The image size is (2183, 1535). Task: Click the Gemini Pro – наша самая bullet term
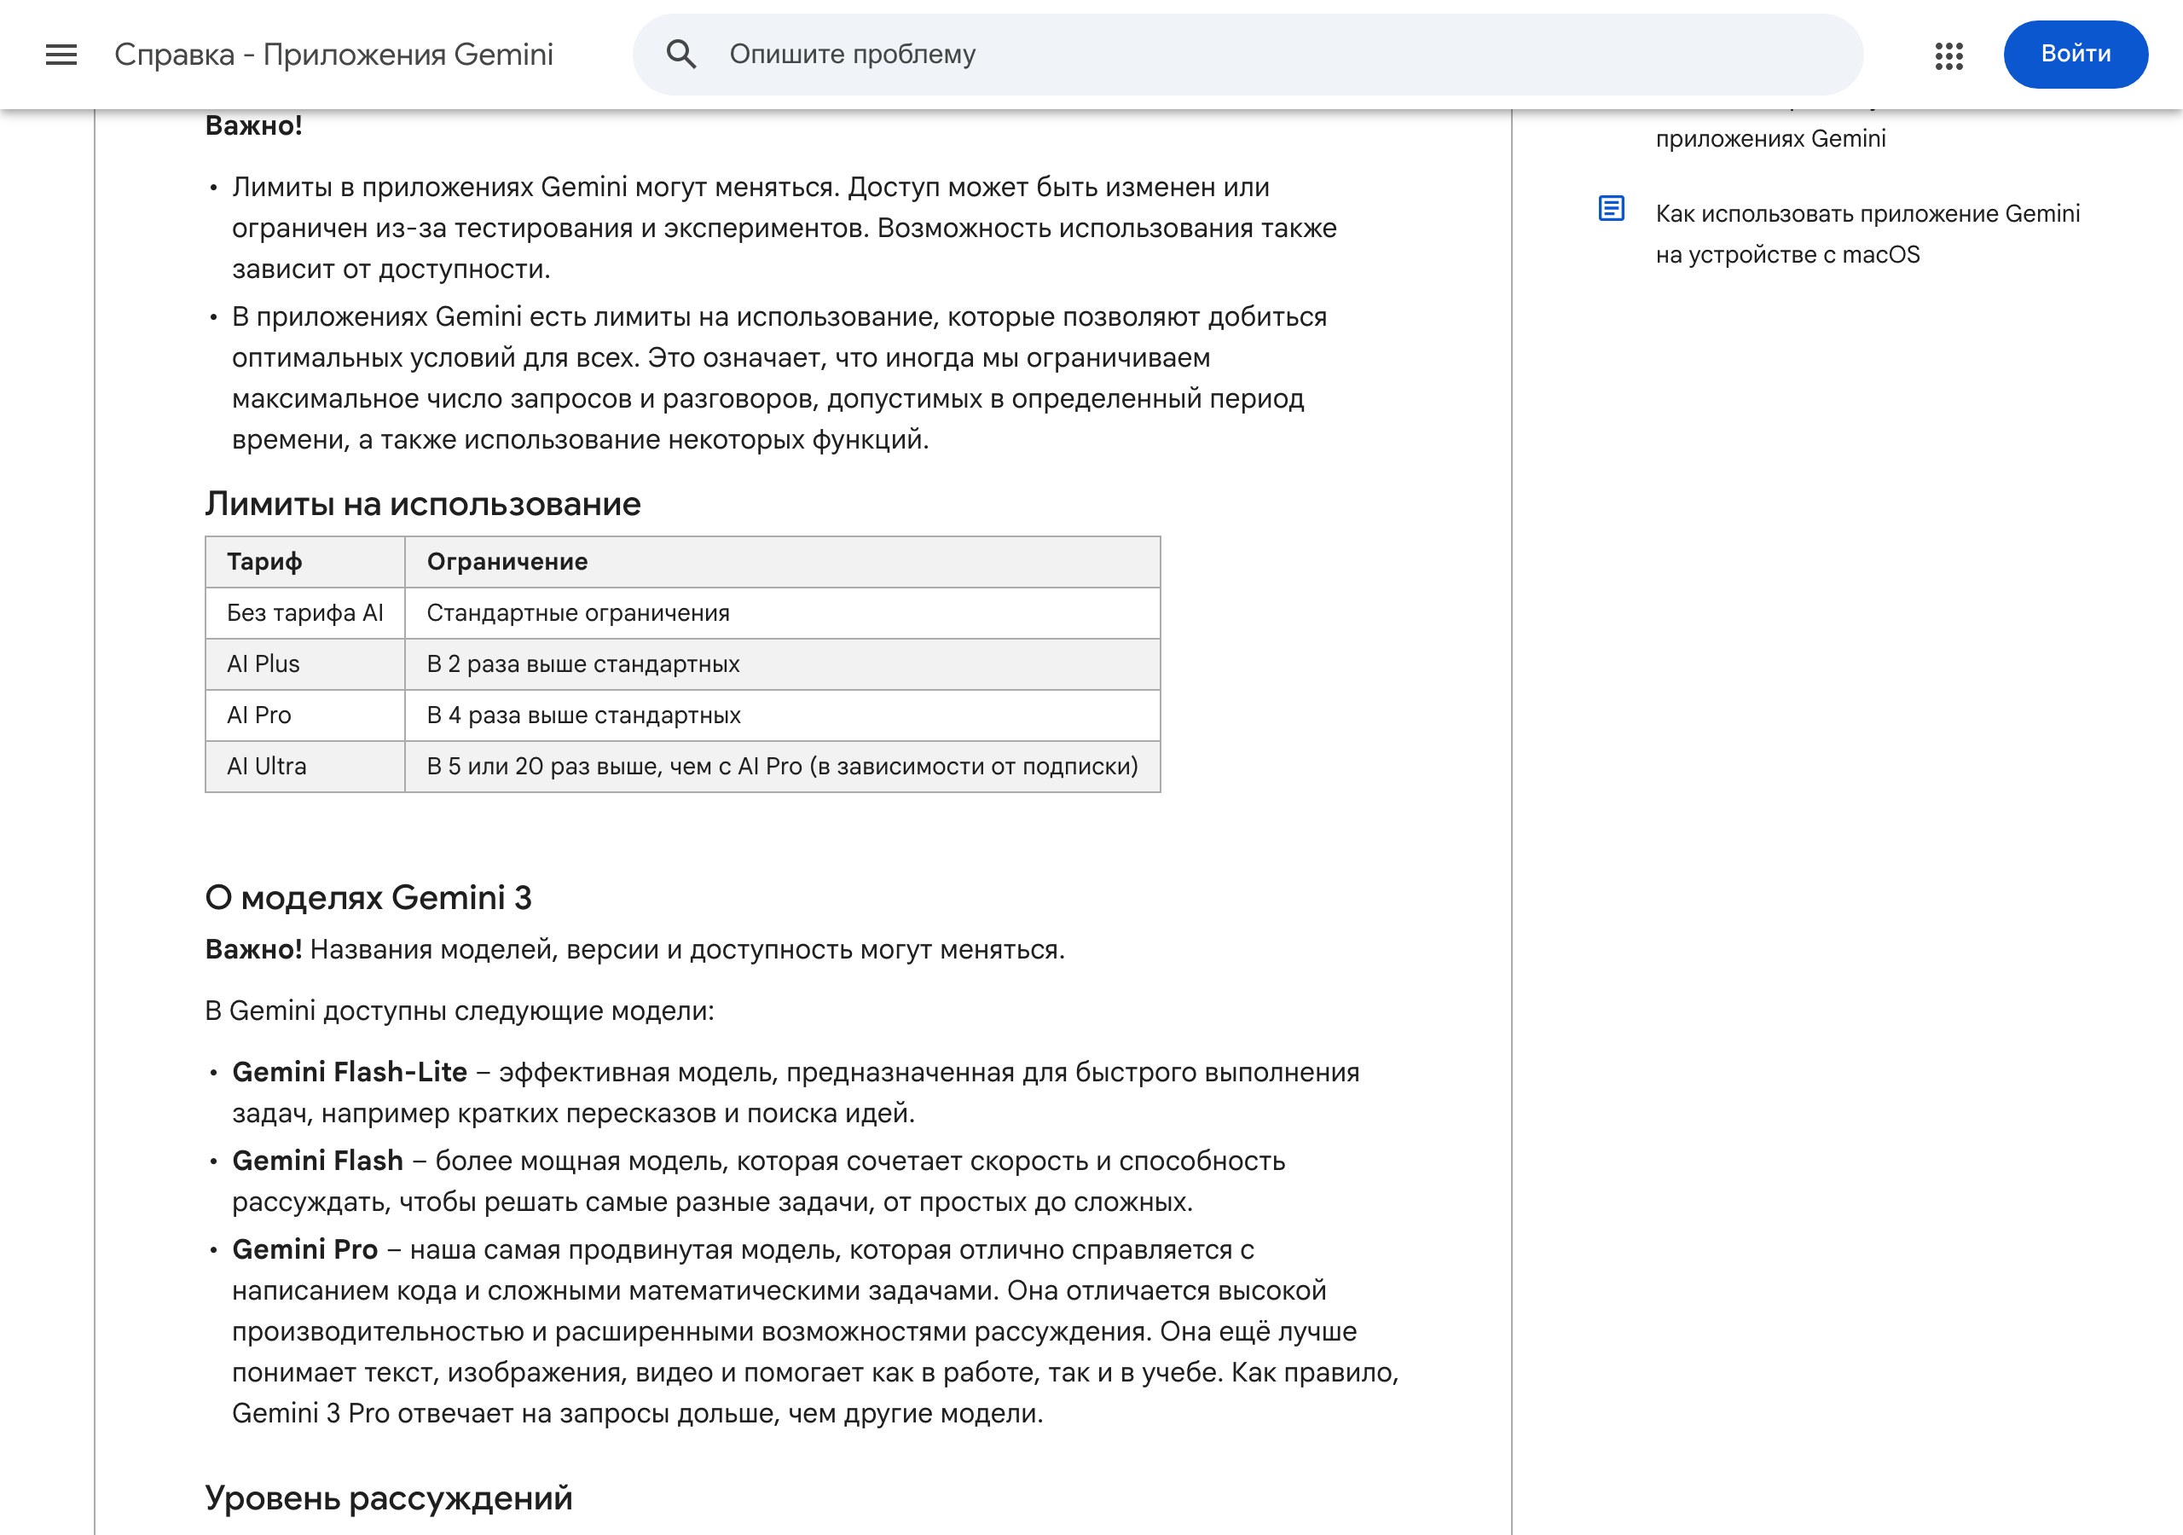click(305, 1249)
